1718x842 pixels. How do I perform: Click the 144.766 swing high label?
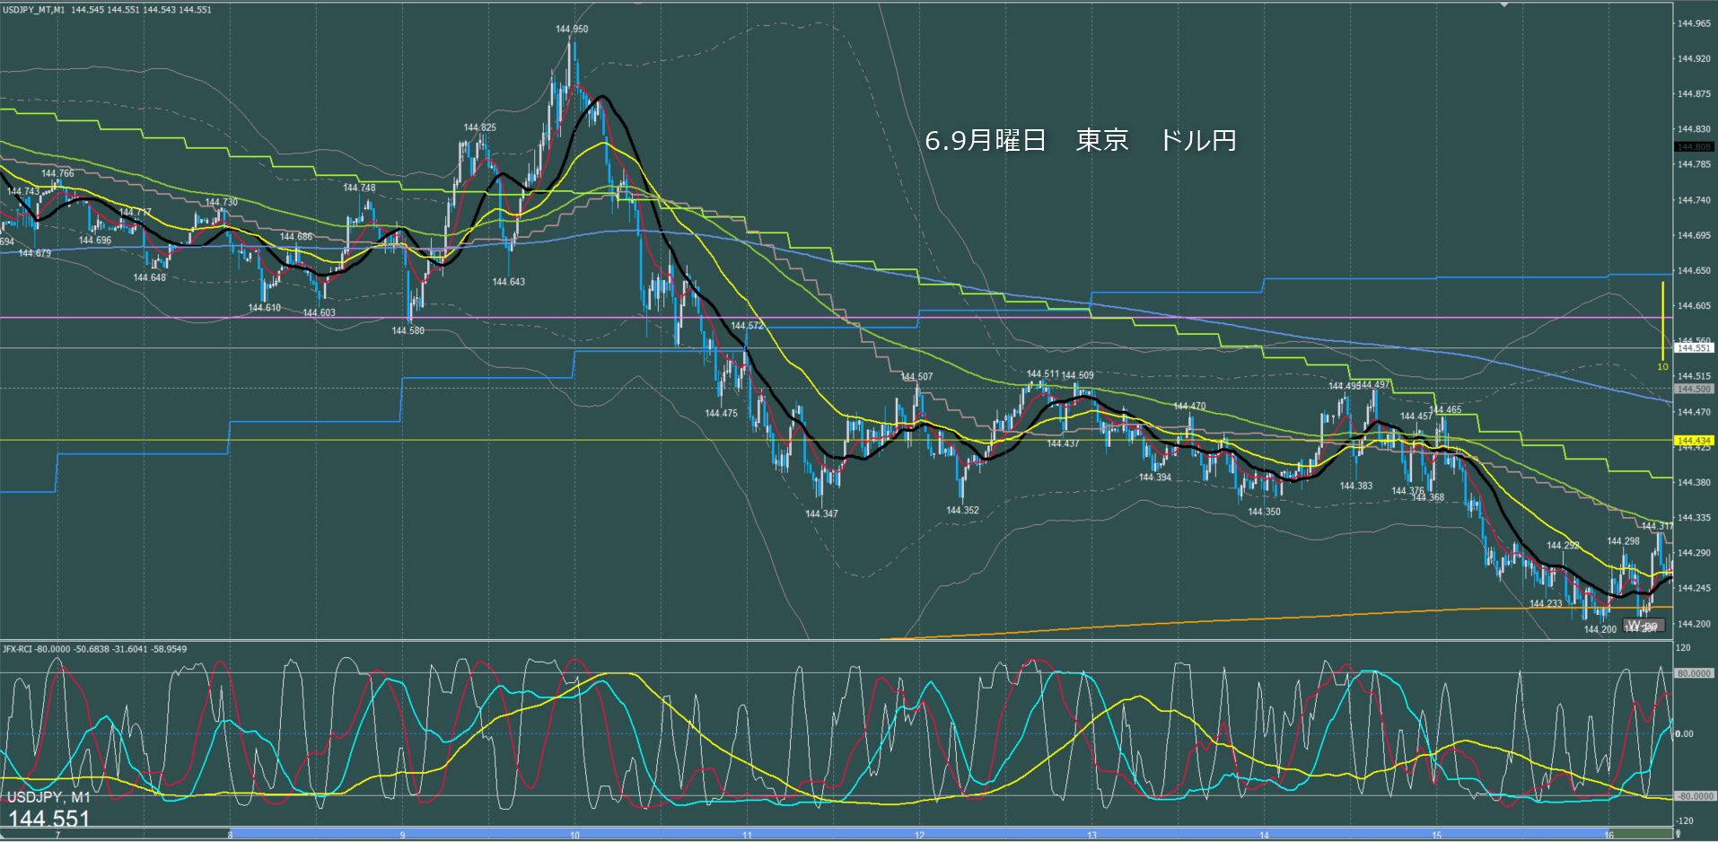[x=57, y=173]
